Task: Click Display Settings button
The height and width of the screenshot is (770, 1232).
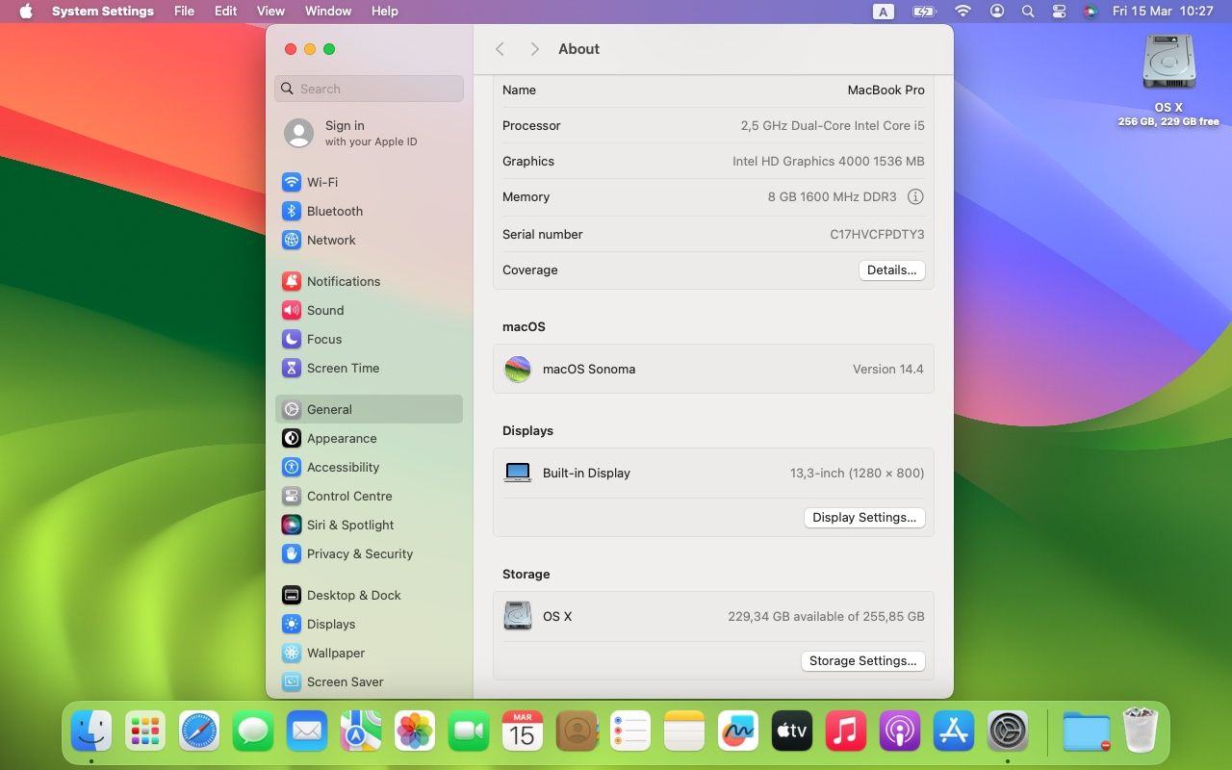Action: (x=864, y=518)
